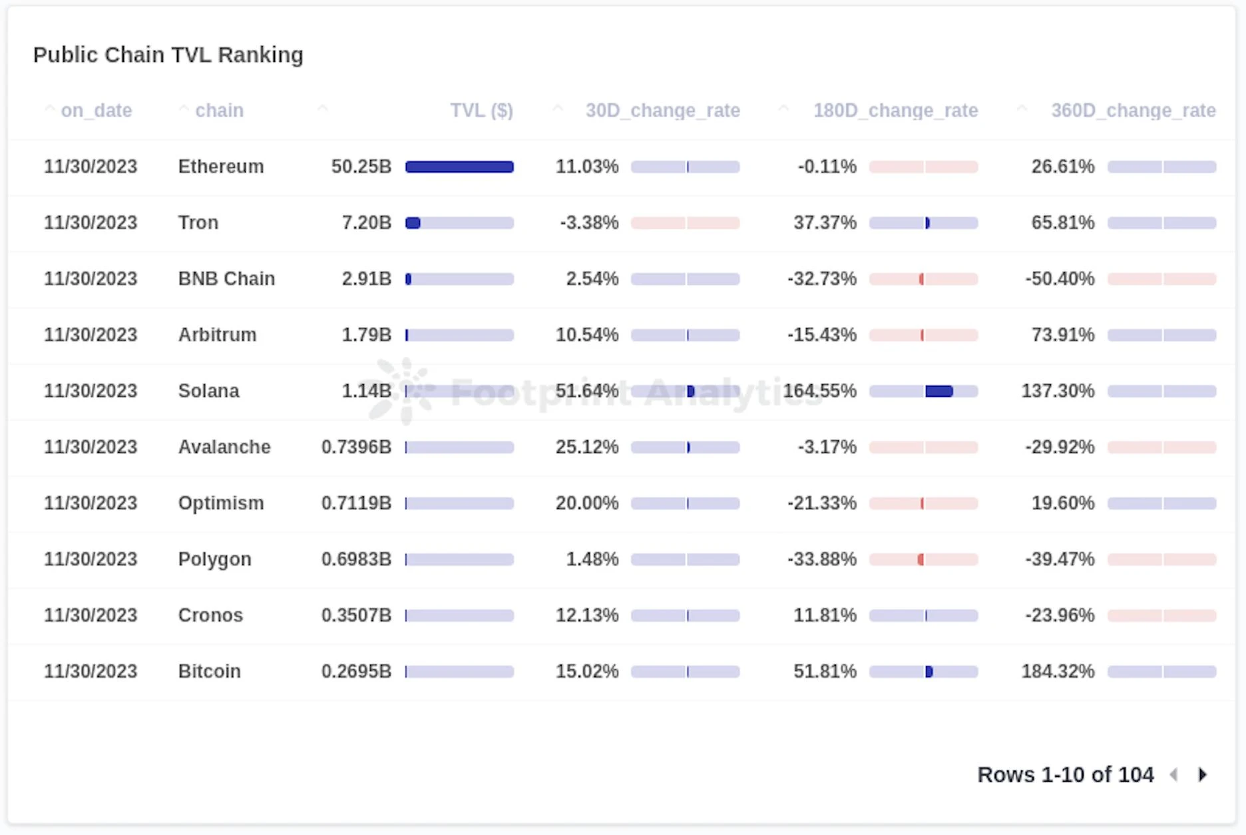Sort by 360D_change_rate column header

tap(1133, 111)
